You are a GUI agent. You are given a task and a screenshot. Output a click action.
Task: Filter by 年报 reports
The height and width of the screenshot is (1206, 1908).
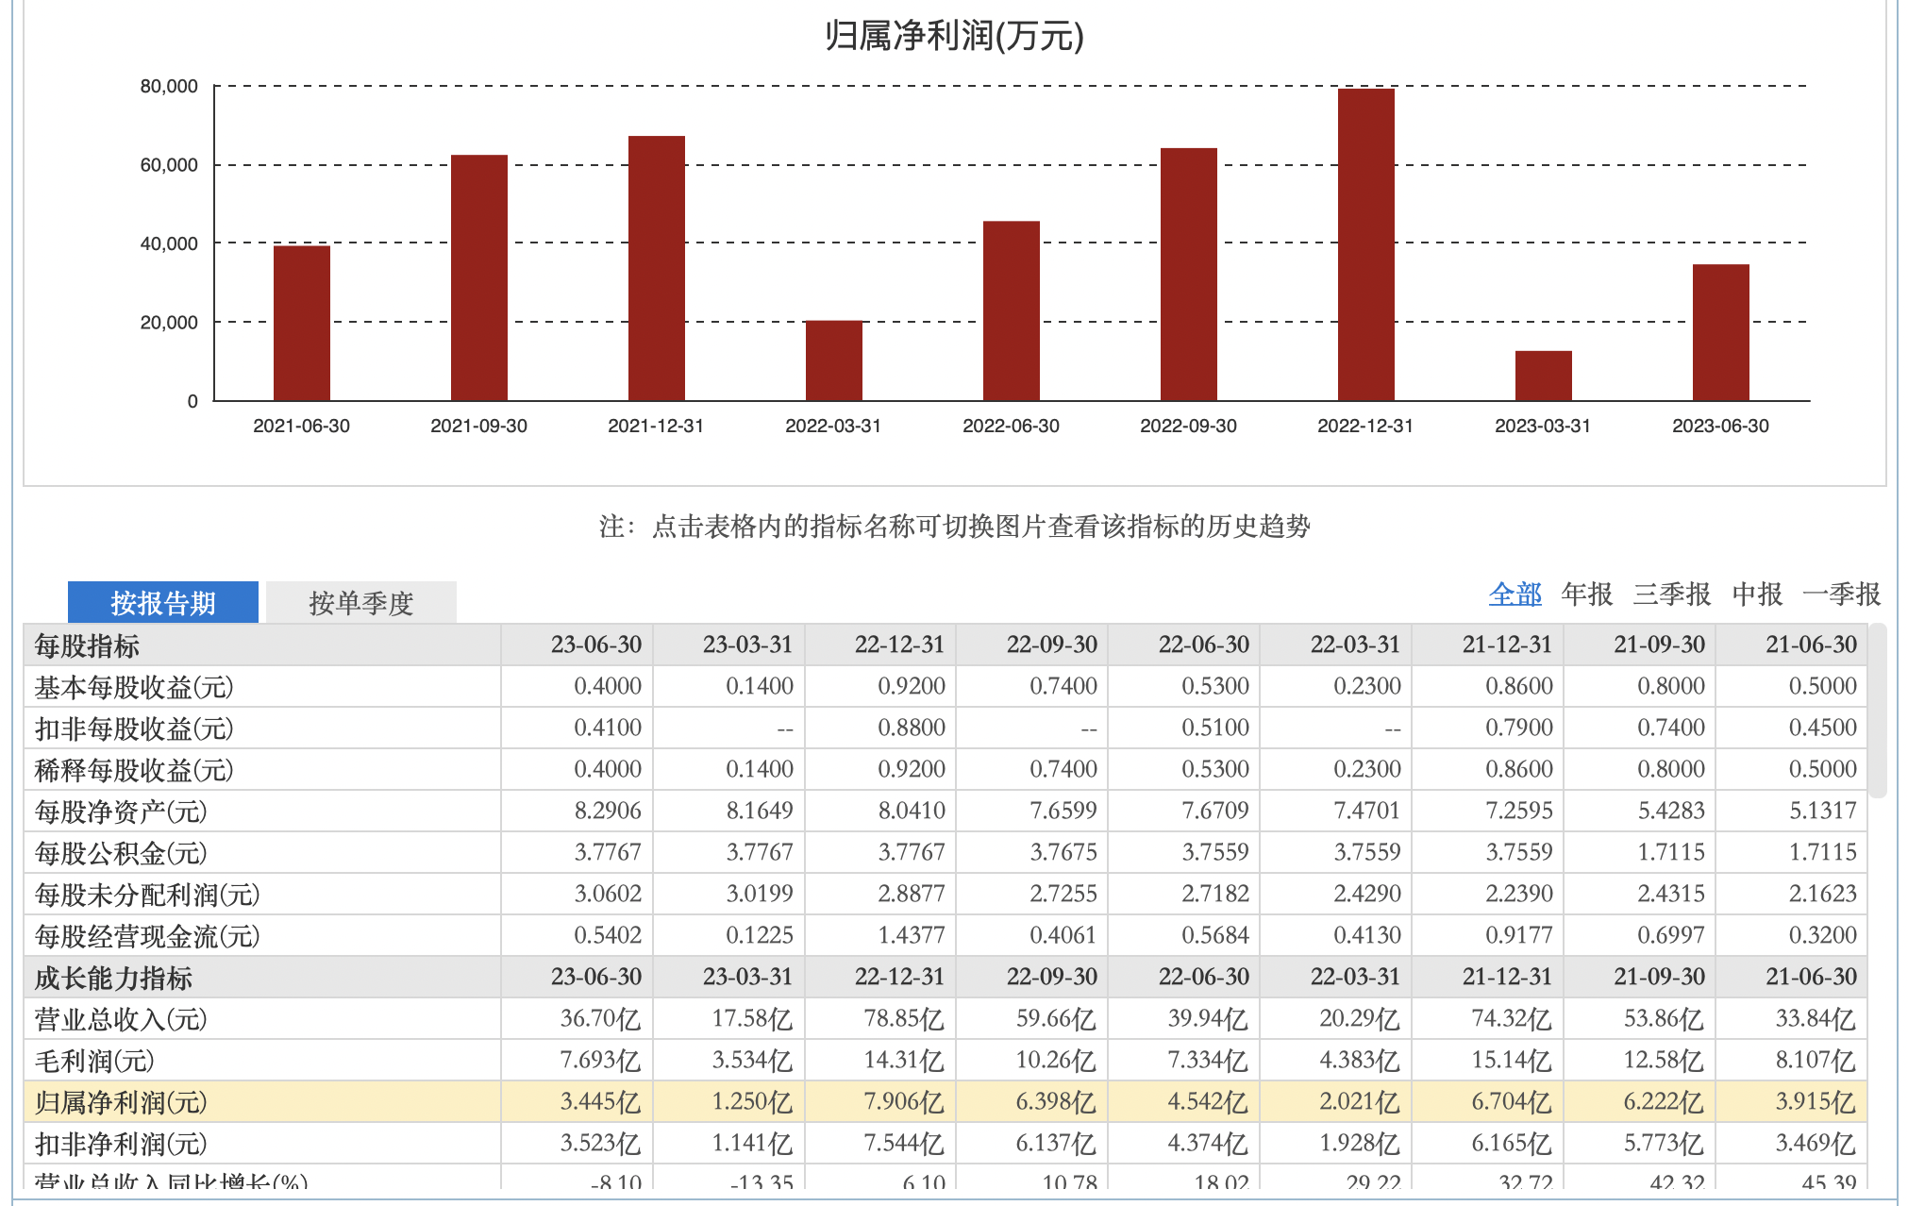1586,595
